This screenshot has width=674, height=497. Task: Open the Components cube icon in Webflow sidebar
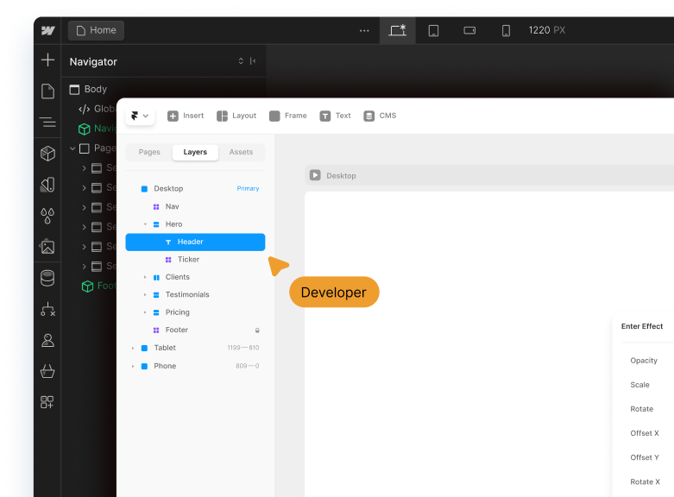pyautogui.click(x=47, y=154)
